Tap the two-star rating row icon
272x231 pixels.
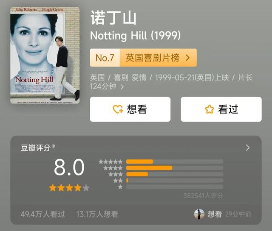tap(118, 181)
